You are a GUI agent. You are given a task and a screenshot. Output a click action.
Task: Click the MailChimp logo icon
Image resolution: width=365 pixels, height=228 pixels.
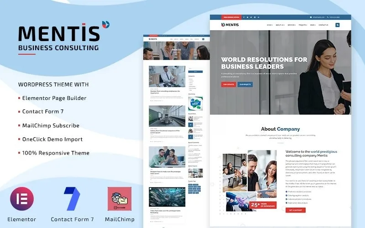(120, 199)
